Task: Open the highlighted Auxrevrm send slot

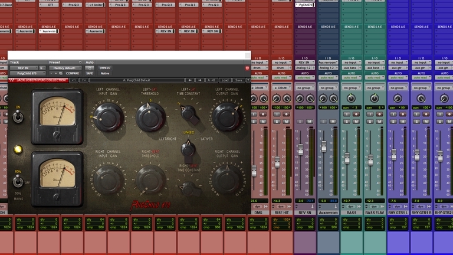Action: [48, 31]
